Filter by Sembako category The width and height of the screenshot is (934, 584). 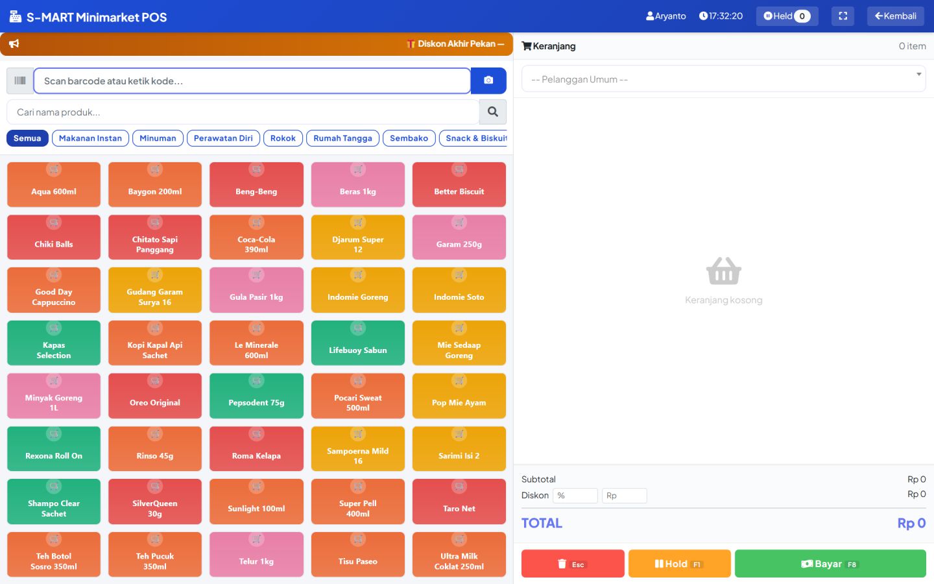pyautogui.click(x=409, y=138)
